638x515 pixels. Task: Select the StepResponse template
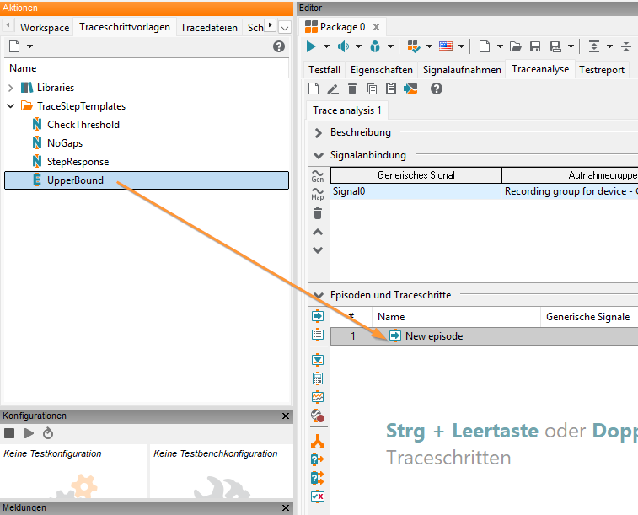[x=78, y=162]
